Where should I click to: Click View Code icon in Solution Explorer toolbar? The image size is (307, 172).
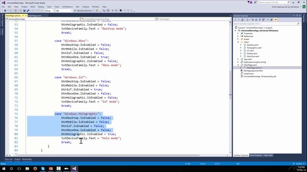268,20
